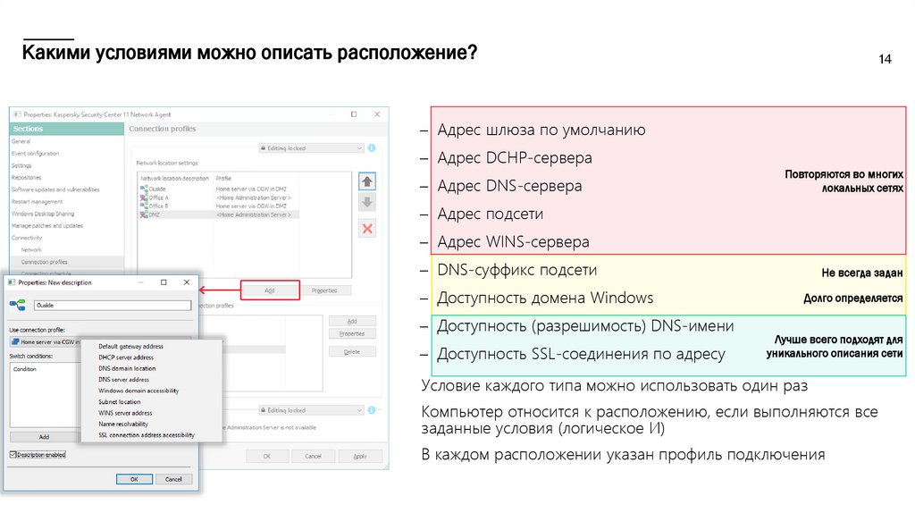Select Connection profiles in Sections list

45,262
